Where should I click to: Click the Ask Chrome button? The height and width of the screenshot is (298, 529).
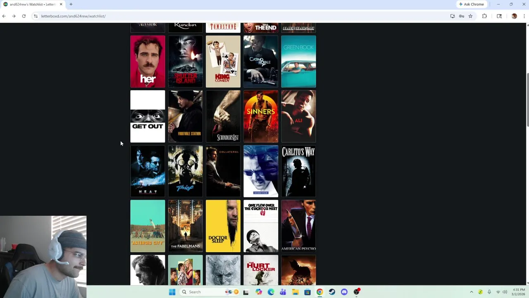click(x=471, y=4)
